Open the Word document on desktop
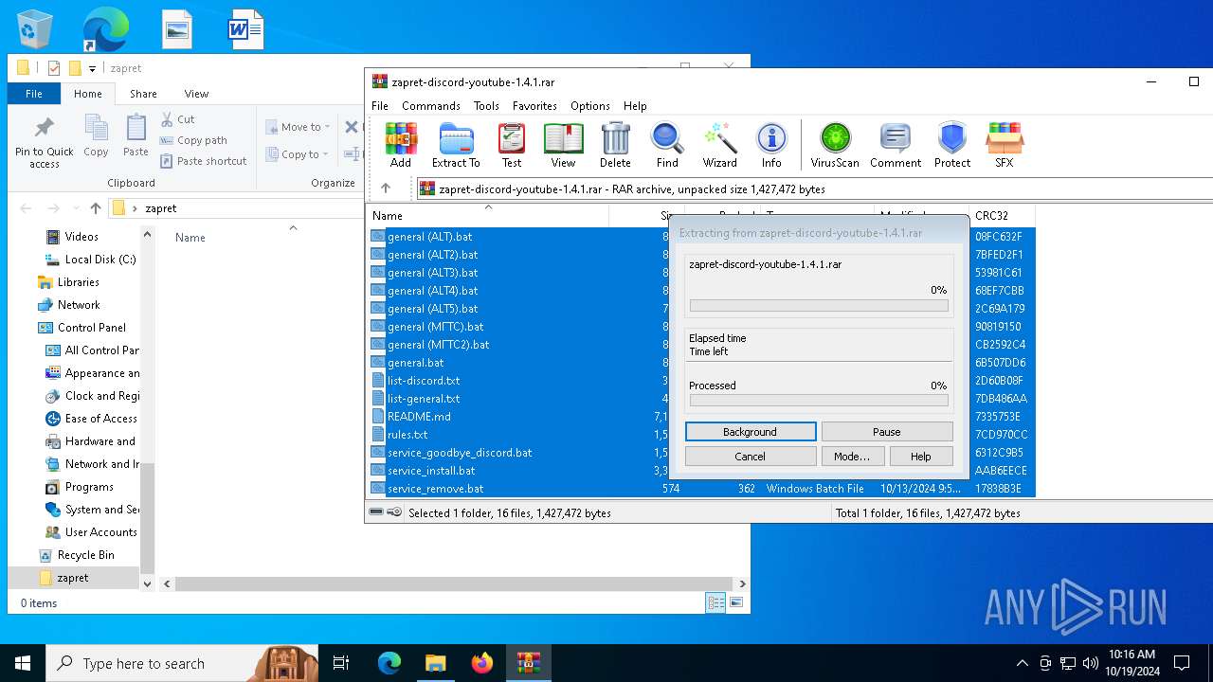This screenshot has width=1213, height=682. tap(245, 29)
